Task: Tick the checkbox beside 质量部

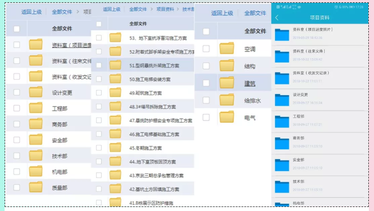Action: click(x=17, y=188)
